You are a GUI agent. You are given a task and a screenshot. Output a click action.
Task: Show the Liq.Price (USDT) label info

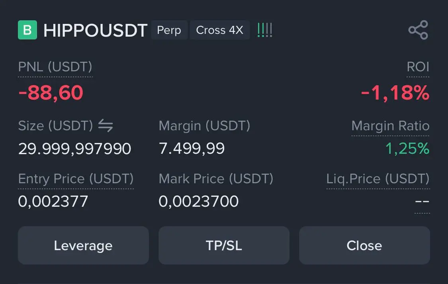(378, 179)
